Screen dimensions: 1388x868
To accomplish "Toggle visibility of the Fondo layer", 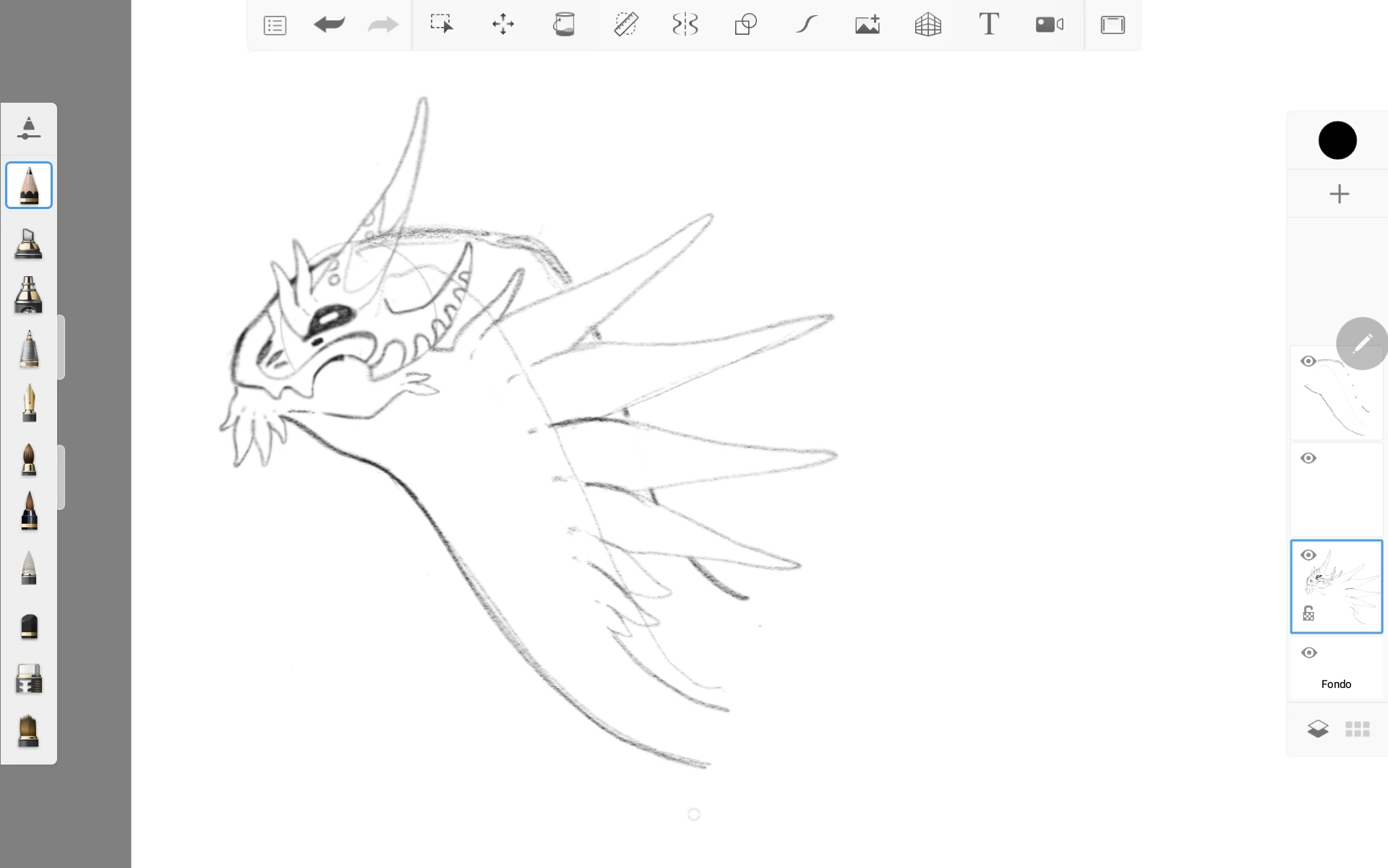I will point(1308,653).
